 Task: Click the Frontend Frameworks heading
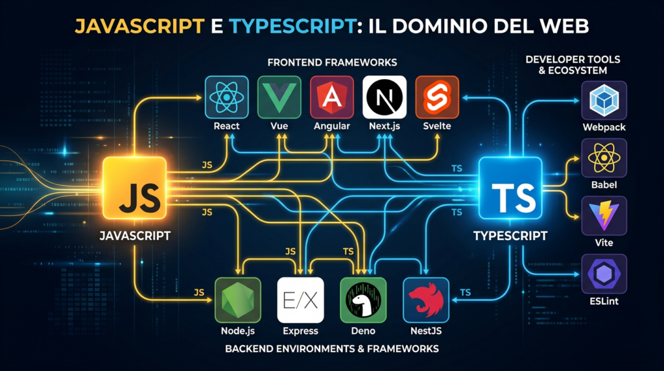[x=332, y=62]
